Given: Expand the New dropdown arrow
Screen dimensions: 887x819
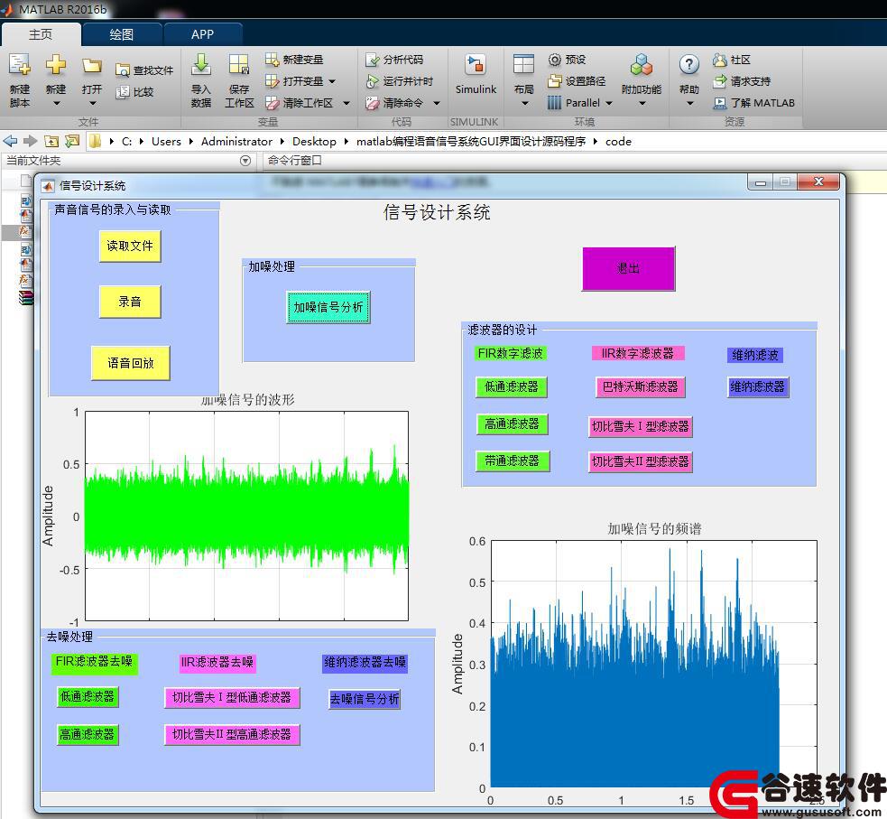Looking at the screenshot, I should 56,104.
